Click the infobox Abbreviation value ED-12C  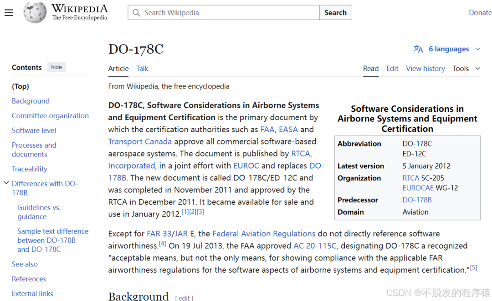point(414,154)
